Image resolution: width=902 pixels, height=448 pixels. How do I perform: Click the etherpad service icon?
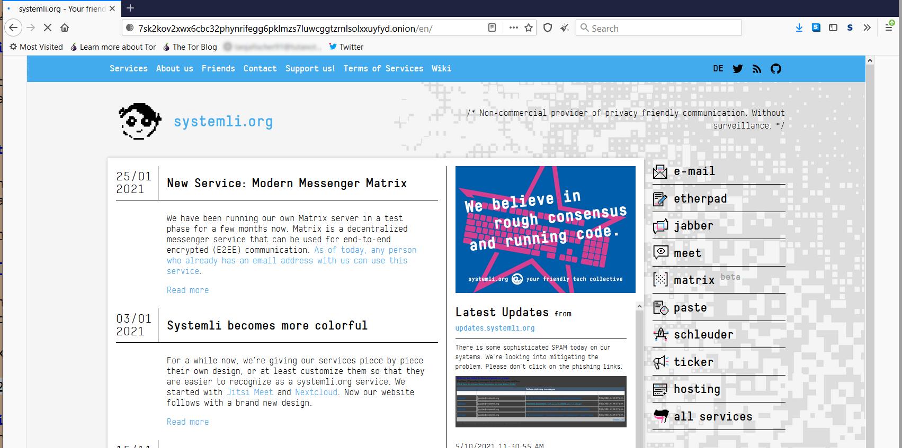(660, 199)
